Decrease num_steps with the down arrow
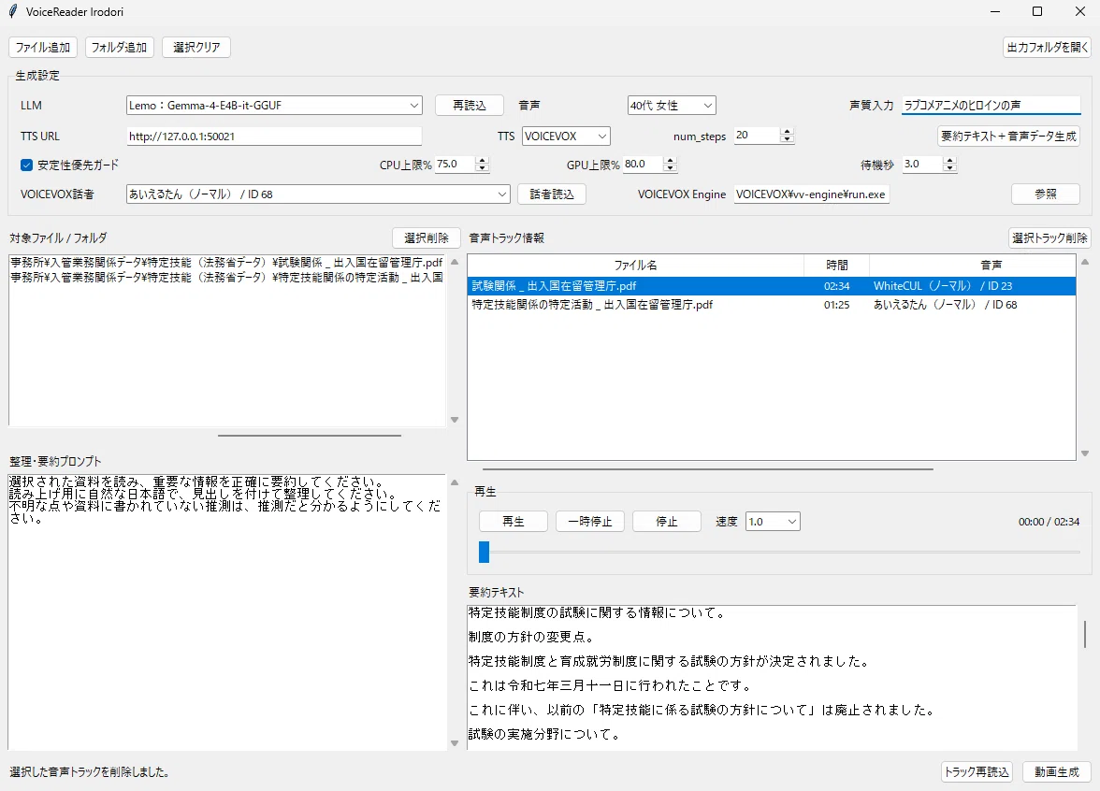 pyautogui.click(x=788, y=139)
